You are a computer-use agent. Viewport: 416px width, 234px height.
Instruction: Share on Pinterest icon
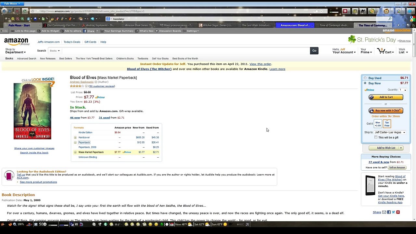coord(398,212)
